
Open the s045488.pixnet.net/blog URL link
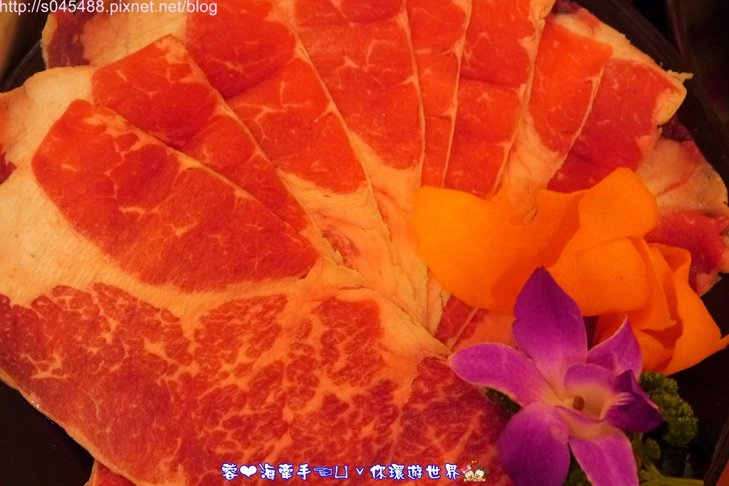click(109, 8)
